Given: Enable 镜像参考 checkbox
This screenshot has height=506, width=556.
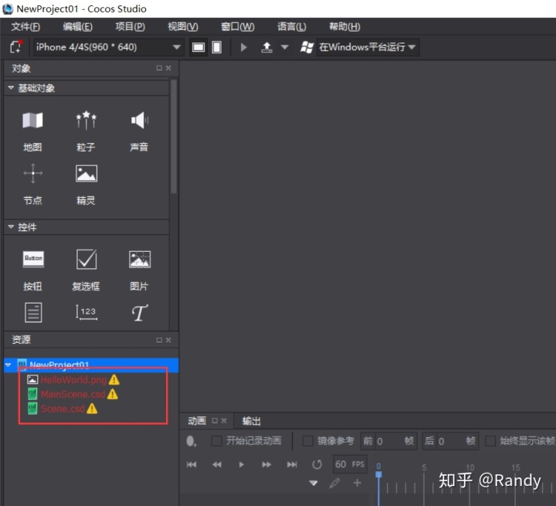Looking at the screenshot, I should point(308,441).
